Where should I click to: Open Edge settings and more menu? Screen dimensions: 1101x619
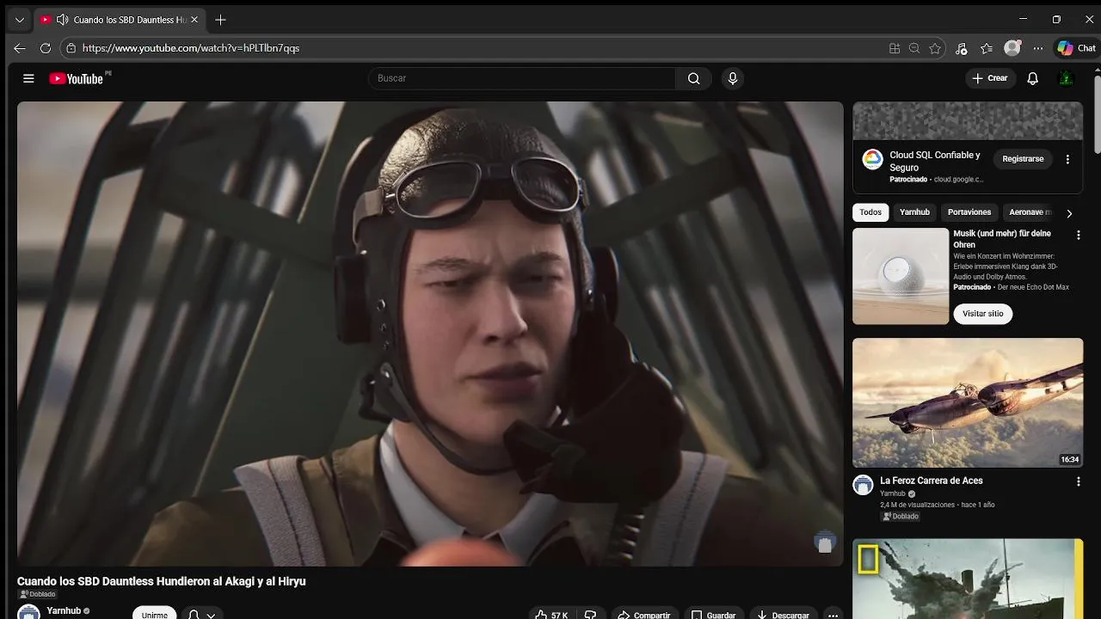[1038, 48]
